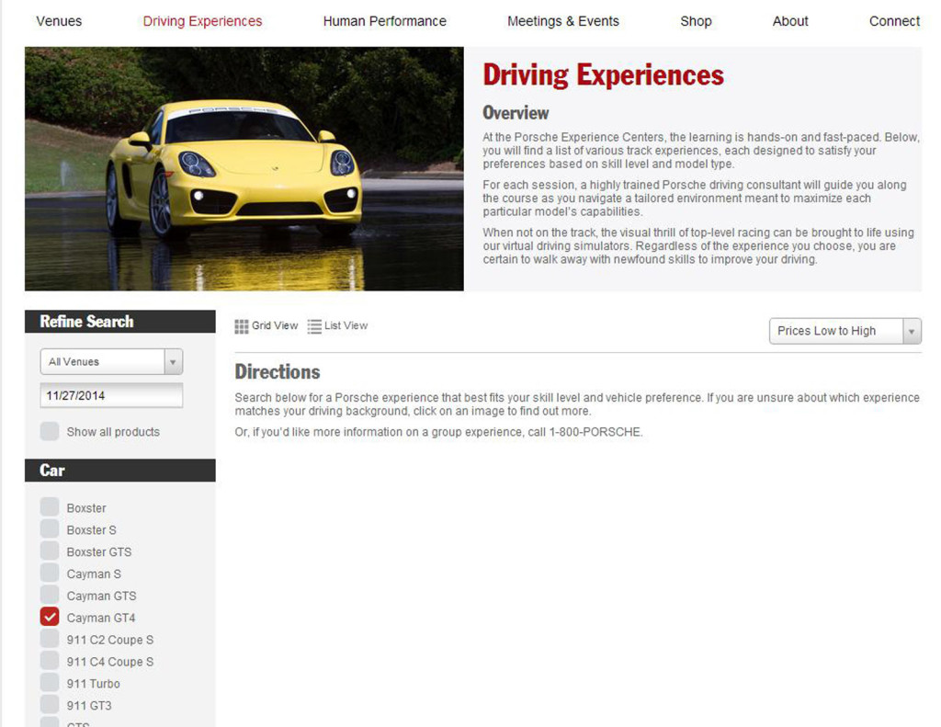Switch to Grid View icon
Screen dimensions: 941x727
tap(242, 326)
